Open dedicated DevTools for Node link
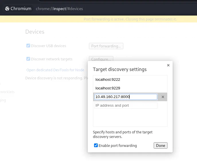The image size is (197, 163). tap(55, 70)
